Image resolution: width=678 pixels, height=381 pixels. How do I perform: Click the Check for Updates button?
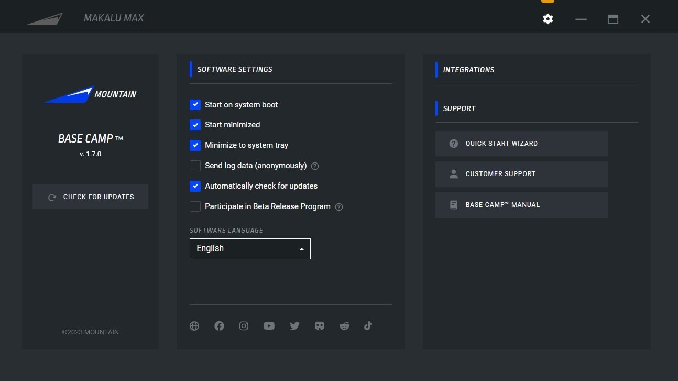90,197
